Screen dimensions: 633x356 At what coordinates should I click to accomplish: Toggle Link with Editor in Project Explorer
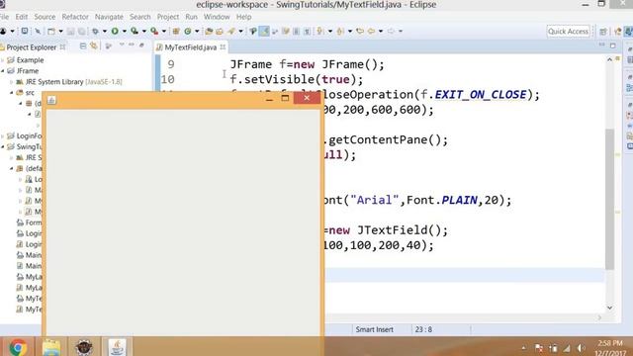point(94,46)
